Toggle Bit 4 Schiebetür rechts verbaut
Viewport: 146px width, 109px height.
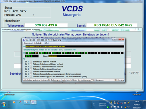pyautogui.click(x=31, y=69)
